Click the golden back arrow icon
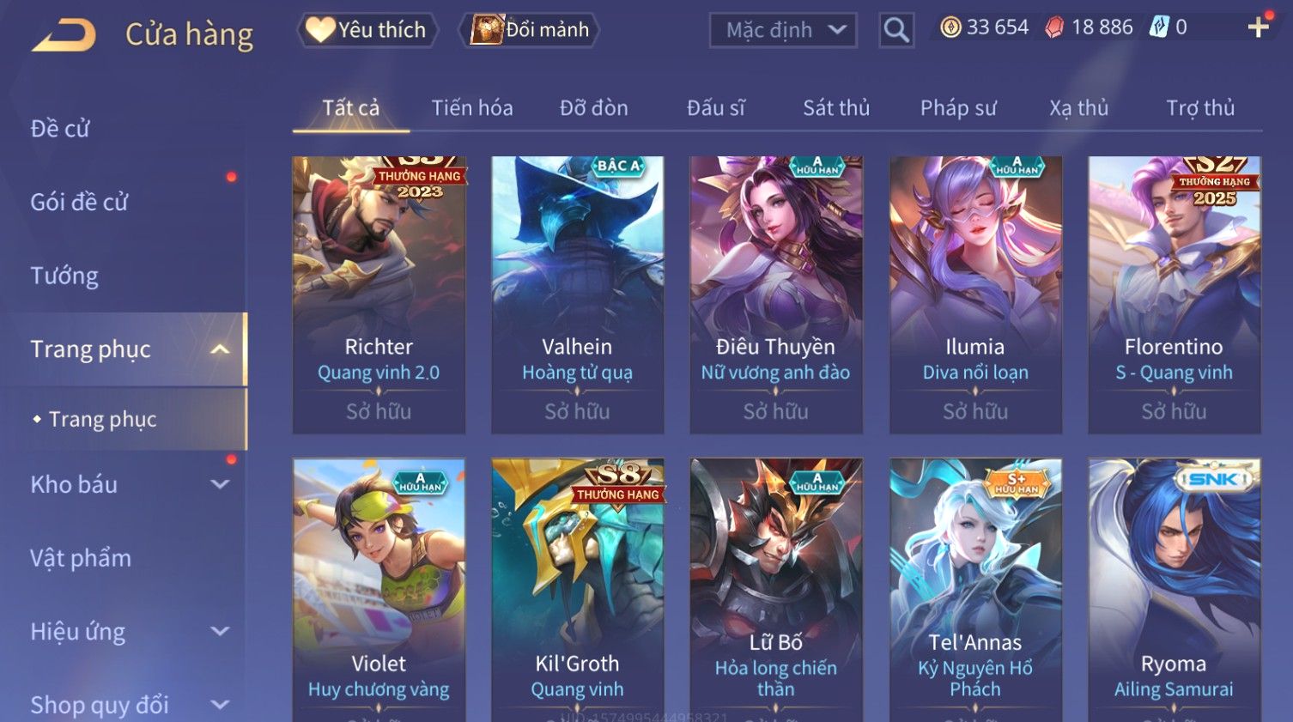1293x722 pixels. coord(64,36)
